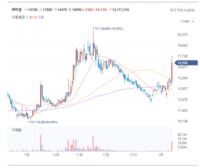
Task: Click the 2026 axis label
Action: click(133, 155)
